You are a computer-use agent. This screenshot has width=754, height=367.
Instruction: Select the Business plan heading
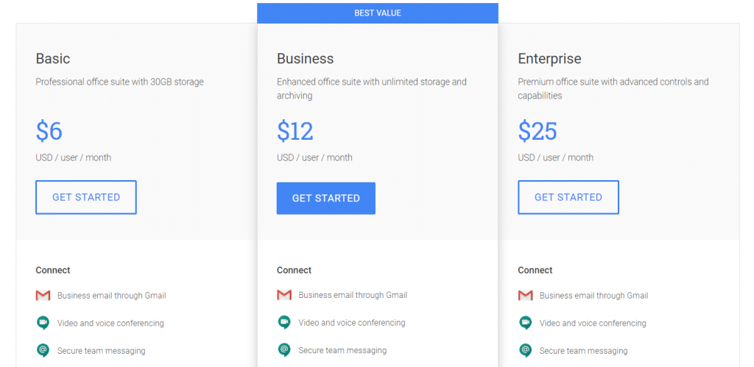[305, 59]
